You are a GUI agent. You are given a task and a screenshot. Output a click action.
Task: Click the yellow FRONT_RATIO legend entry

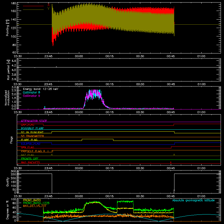[x=32, y=200]
